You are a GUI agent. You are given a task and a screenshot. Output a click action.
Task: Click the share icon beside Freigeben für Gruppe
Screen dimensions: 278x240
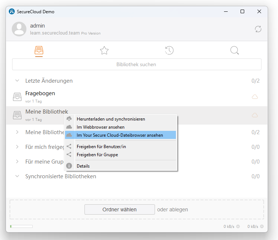point(69,154)
